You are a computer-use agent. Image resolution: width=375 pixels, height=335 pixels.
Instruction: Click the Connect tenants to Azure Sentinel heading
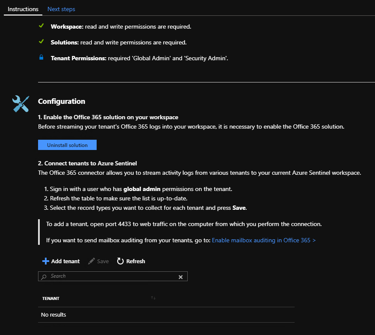tap(87, 163)
